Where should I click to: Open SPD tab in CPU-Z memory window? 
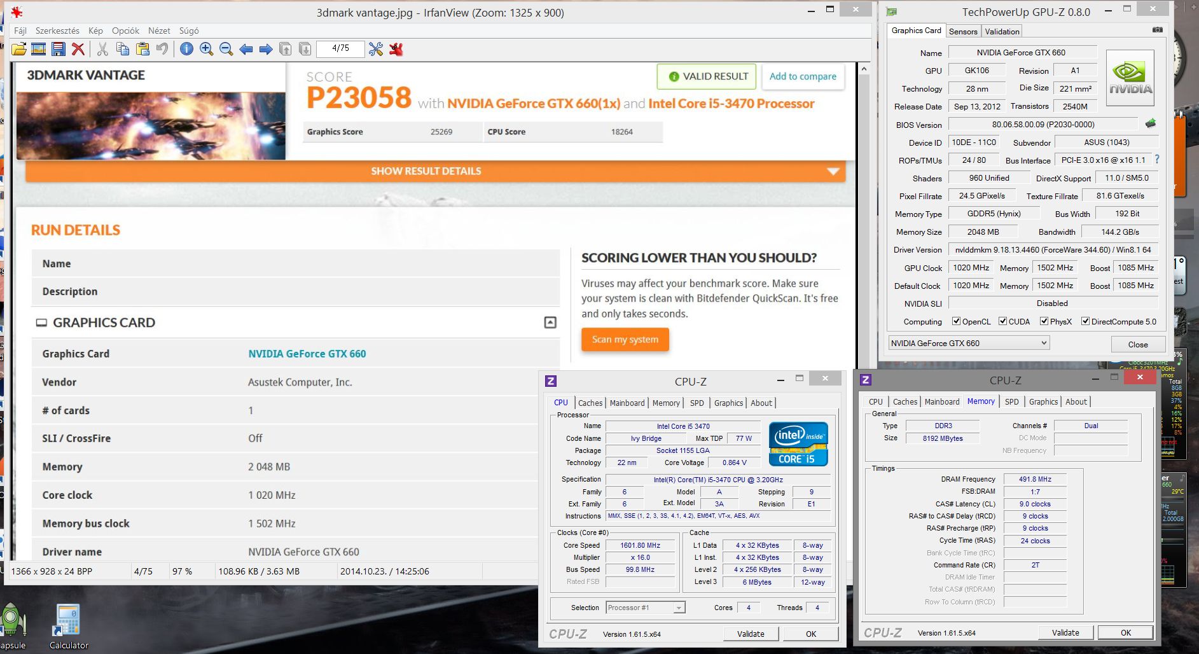point(1011,401)
